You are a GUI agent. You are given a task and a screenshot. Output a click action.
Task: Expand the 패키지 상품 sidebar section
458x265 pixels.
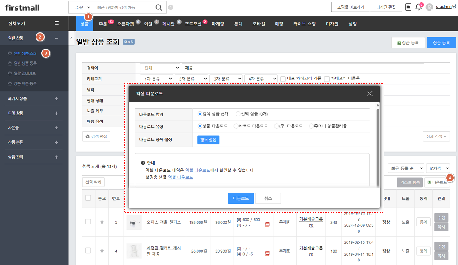(x=56, y=99)
